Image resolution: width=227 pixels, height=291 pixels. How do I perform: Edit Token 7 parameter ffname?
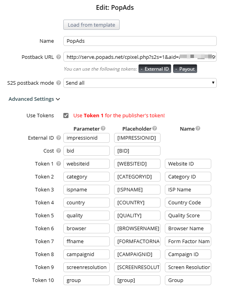87,241
